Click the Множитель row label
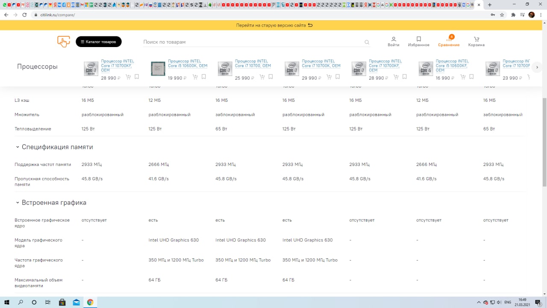 [27, 115]
